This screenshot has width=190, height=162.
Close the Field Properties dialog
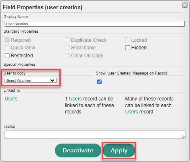(x=185, y=5)
